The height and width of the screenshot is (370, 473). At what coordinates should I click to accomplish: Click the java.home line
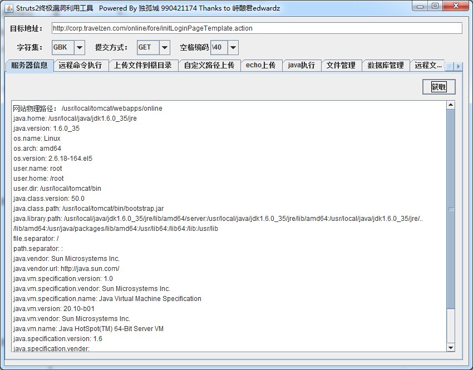75,119
